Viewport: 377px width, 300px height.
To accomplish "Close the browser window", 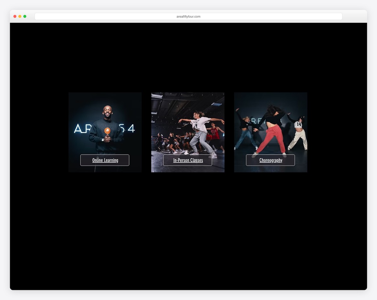I will [14, 16].
